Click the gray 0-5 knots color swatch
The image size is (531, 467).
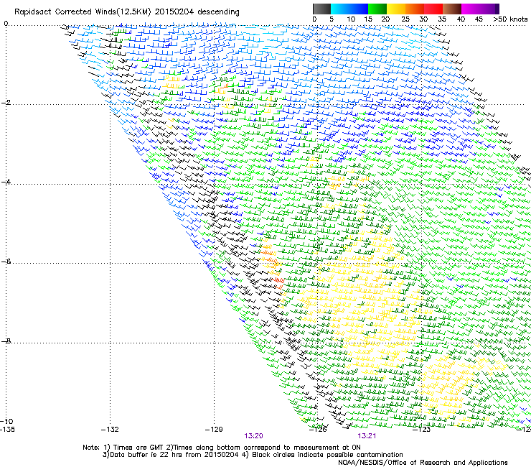(x=321, y=9)
